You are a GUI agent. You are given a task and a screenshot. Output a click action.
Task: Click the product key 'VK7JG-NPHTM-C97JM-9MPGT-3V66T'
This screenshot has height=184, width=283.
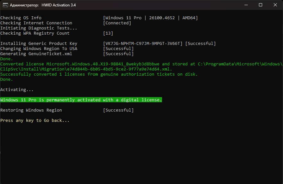tap(143, 44)
